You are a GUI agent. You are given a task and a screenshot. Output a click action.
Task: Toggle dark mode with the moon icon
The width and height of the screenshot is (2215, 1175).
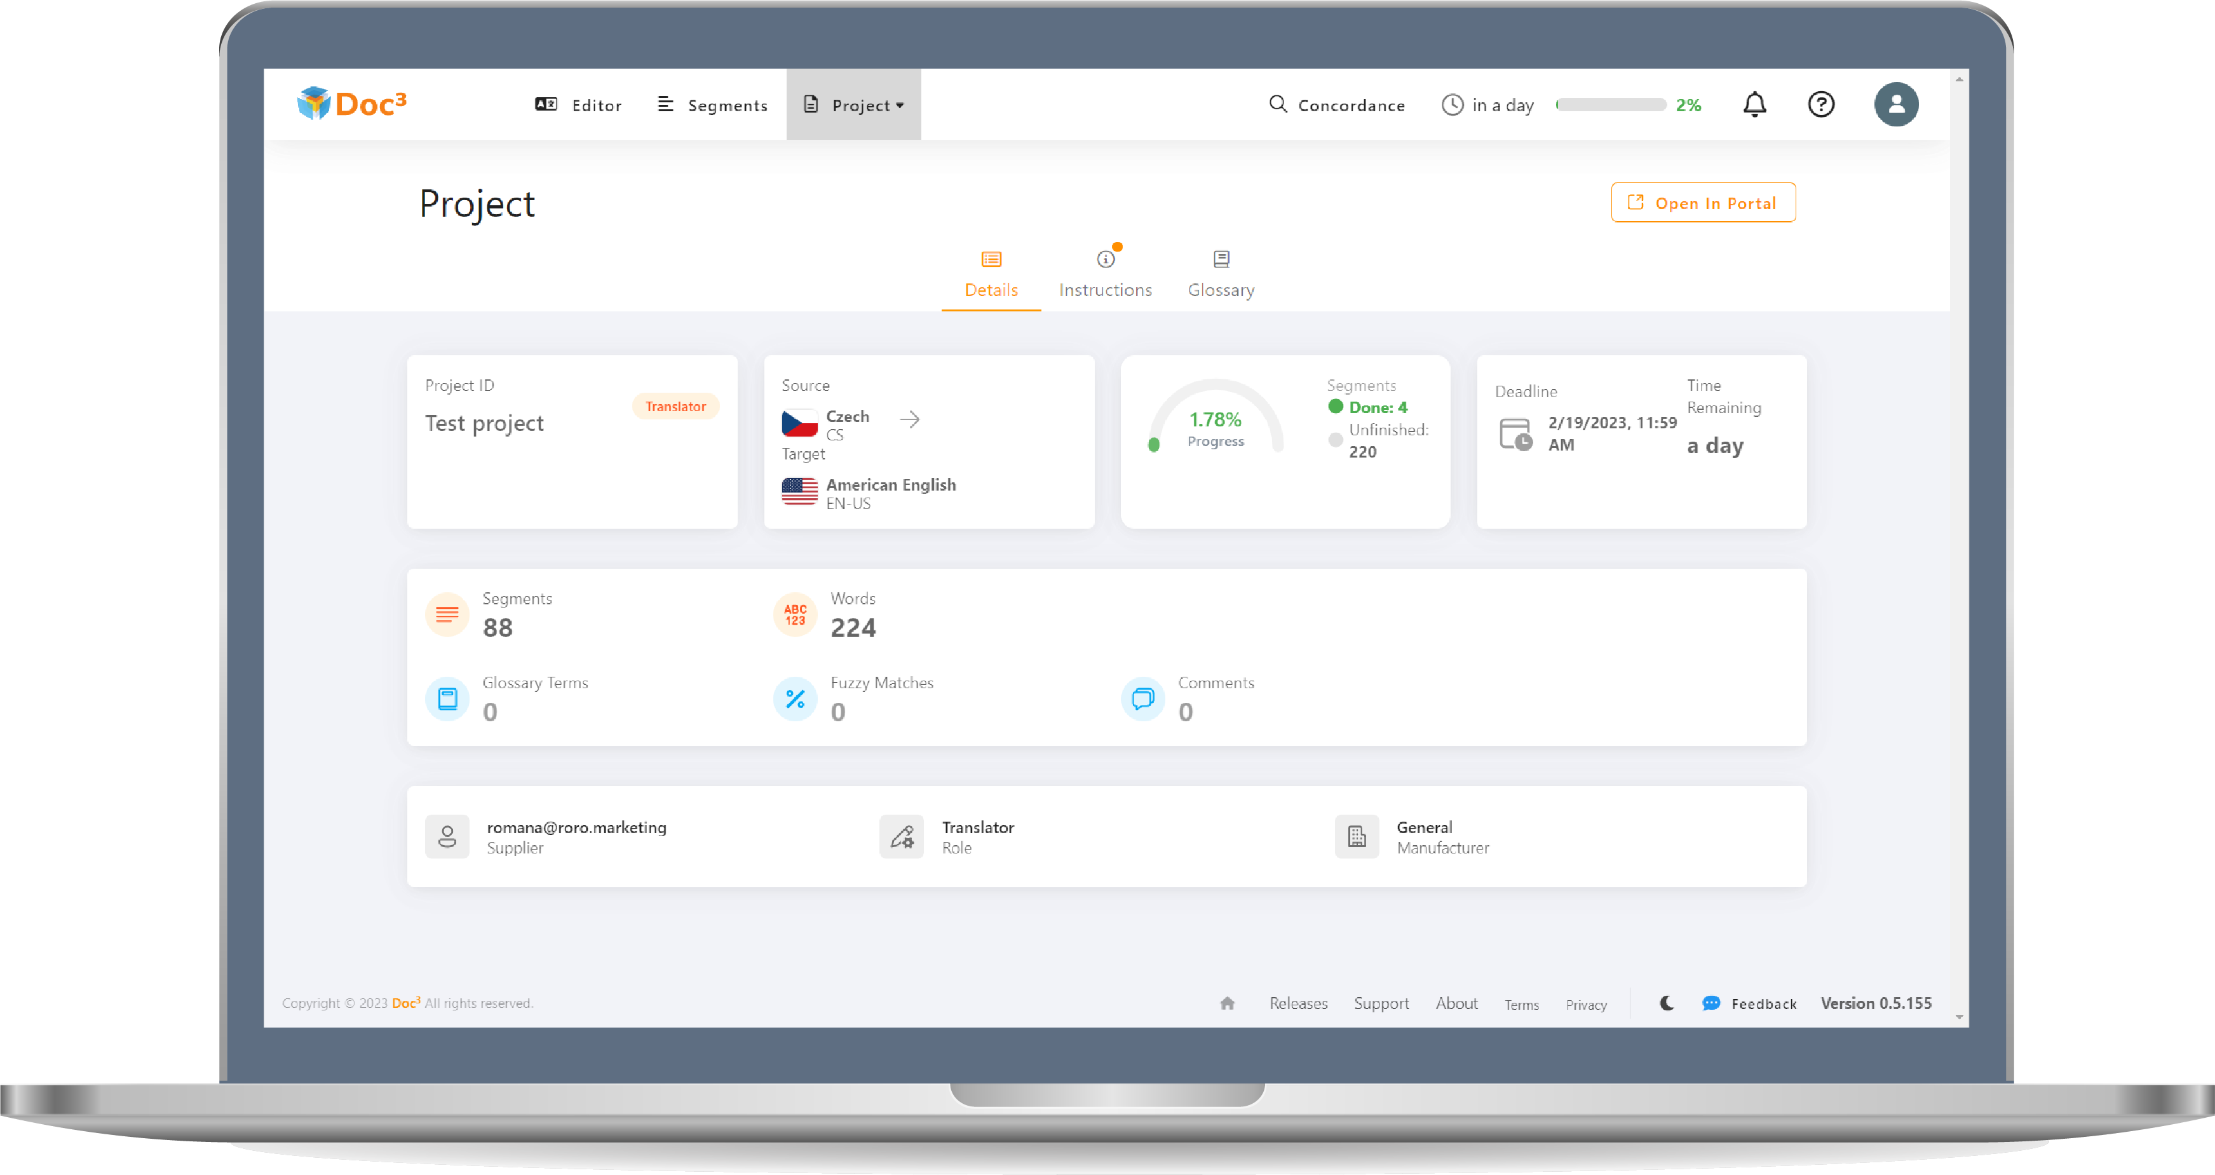1667,1003
